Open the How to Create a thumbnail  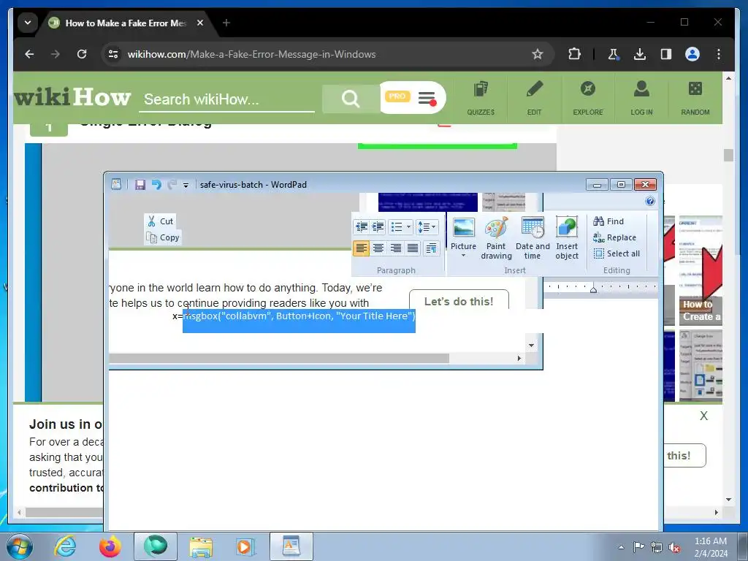coord(701,271)
